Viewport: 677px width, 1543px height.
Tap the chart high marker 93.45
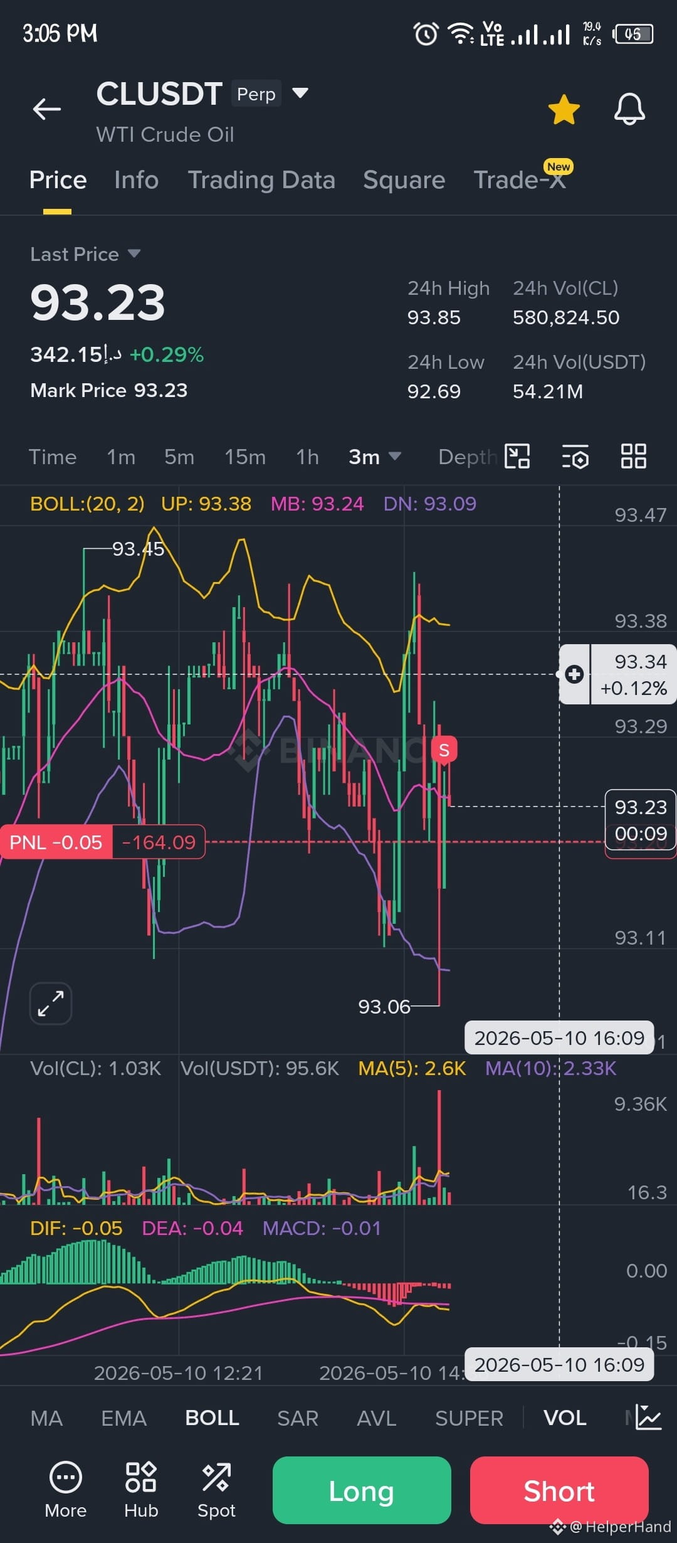138,549
